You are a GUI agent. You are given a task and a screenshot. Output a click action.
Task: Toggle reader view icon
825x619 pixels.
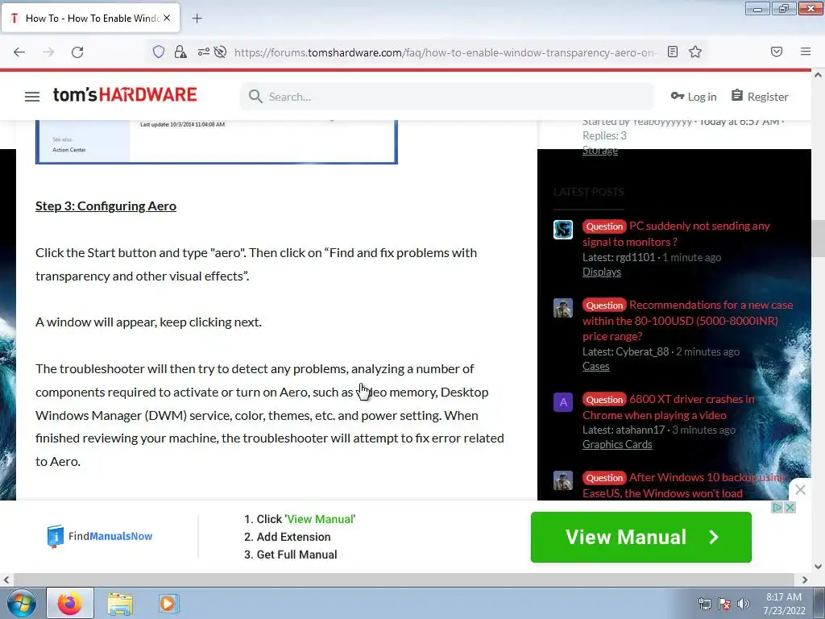click(x=673, y=52)
